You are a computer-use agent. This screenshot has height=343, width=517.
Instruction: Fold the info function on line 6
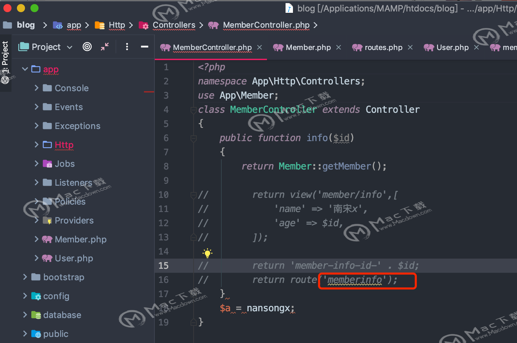point(194,138)
